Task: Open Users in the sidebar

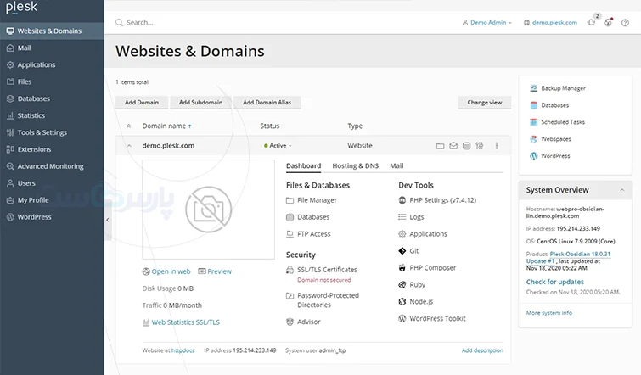Action: coord(52,183)
